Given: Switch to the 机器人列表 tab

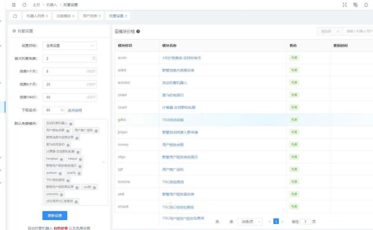Looking at the screenshot, I should pyautogui.click(x=35, y=16).
